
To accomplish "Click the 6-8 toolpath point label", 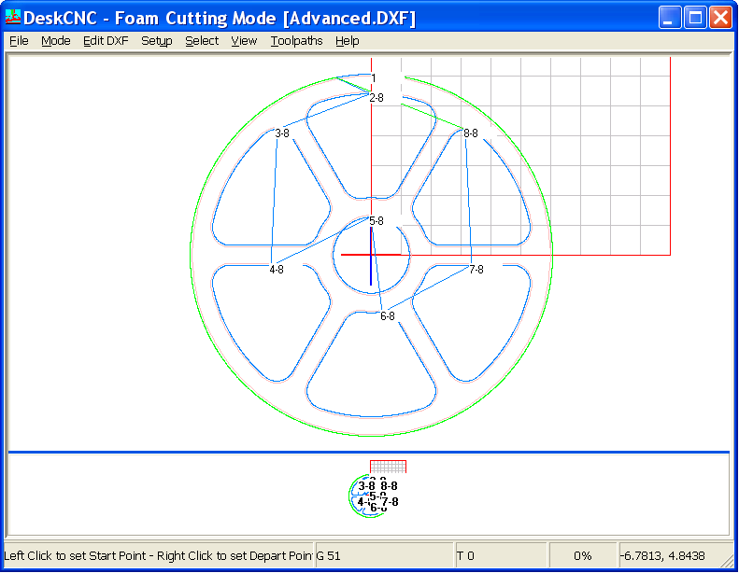I will (387, 316).
